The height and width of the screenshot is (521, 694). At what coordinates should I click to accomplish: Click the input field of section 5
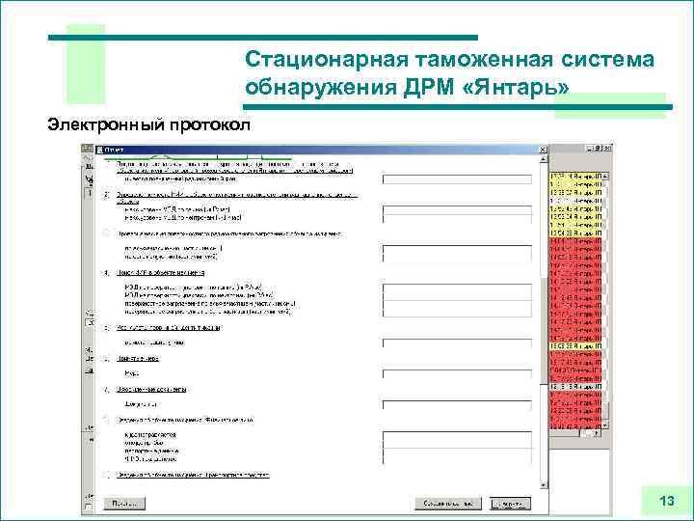coord(457,343)
